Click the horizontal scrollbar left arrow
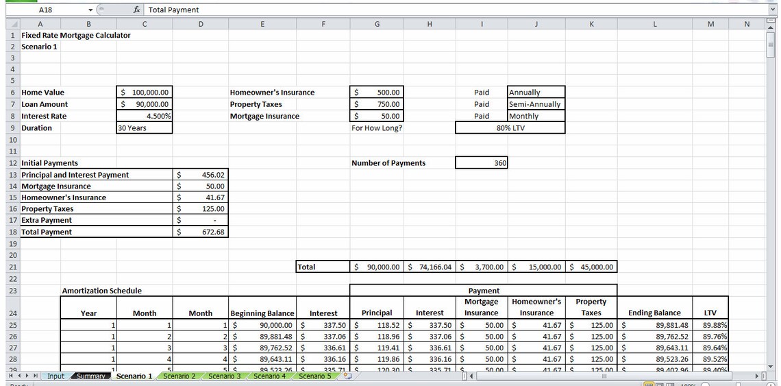This screenshot has height=386, width=781. pos(471,376)
